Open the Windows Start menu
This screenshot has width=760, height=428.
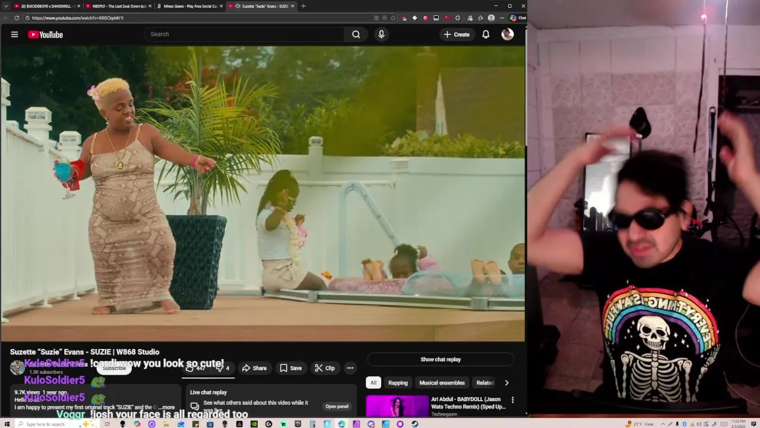(7, 424)
